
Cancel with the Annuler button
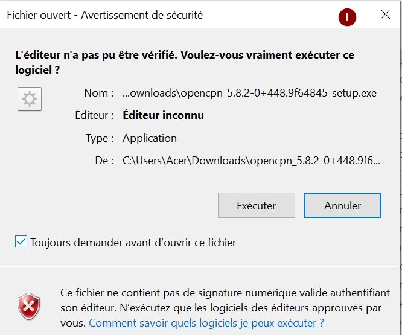pos(343,205)
